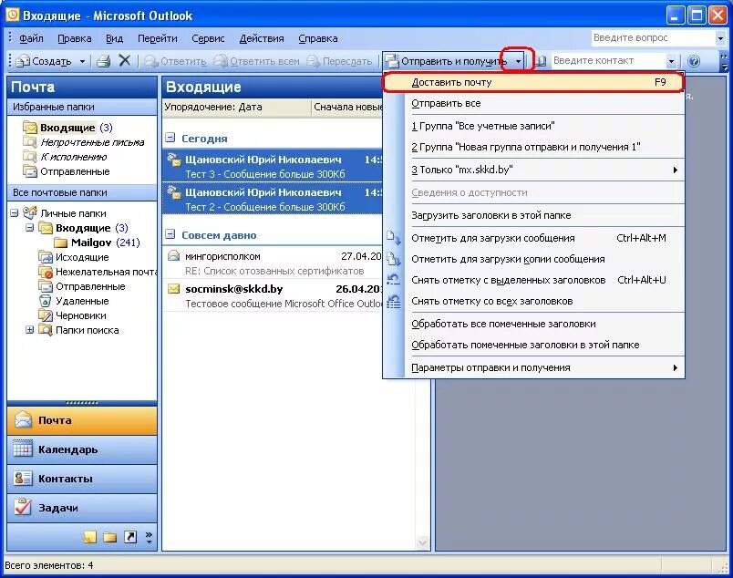Click the Notes icon in navigation bar
This screenshot has width=733, height=578.
click(x=89, y=537)
